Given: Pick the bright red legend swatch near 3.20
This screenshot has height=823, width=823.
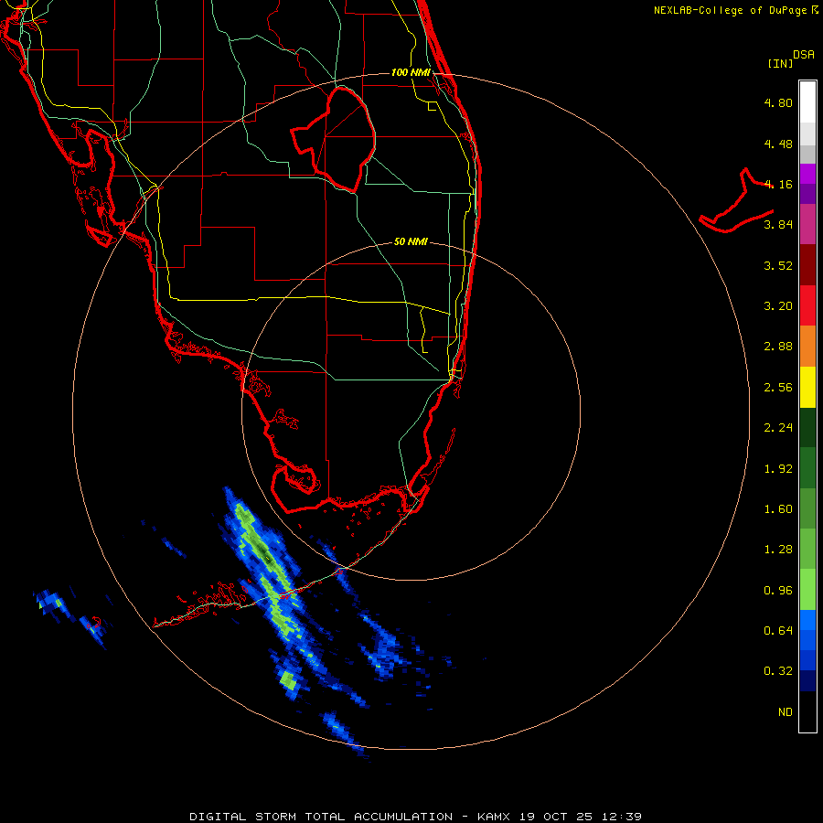Looking at the screenshot, I should tap(807, 305).
